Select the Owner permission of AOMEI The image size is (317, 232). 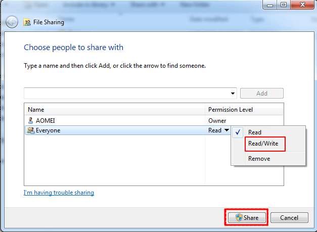(217, 121)
